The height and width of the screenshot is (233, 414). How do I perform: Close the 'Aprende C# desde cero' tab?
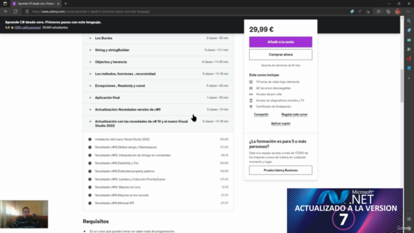pyautogui.click(x=58, y=4)
